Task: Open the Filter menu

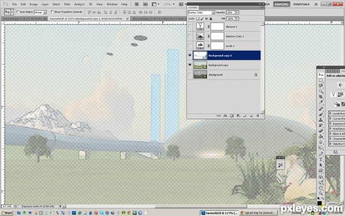Action: coord(67,4)
